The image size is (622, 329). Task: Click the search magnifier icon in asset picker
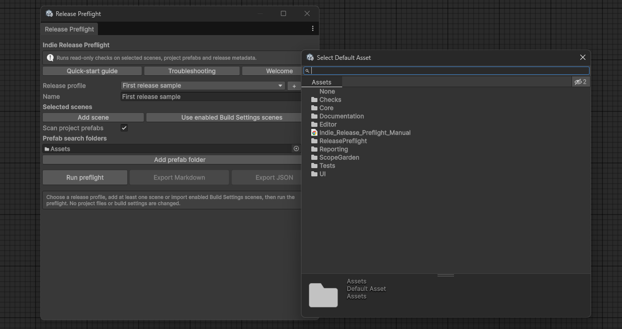pyautogui.click(x=308, y=71)
